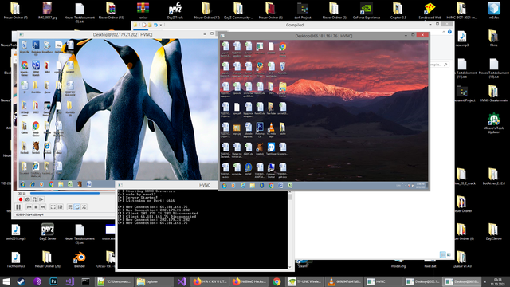
Task: Switch to Desktop@202 HVNC taskbar item
Action: (423, 281)
